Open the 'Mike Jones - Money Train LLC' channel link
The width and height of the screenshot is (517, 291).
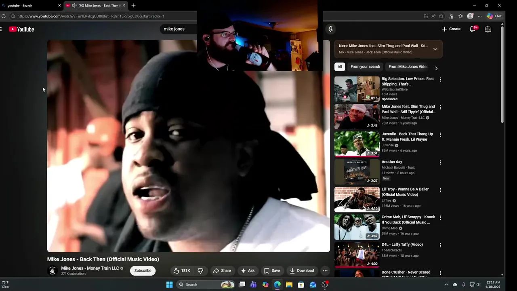coord(90,268)
